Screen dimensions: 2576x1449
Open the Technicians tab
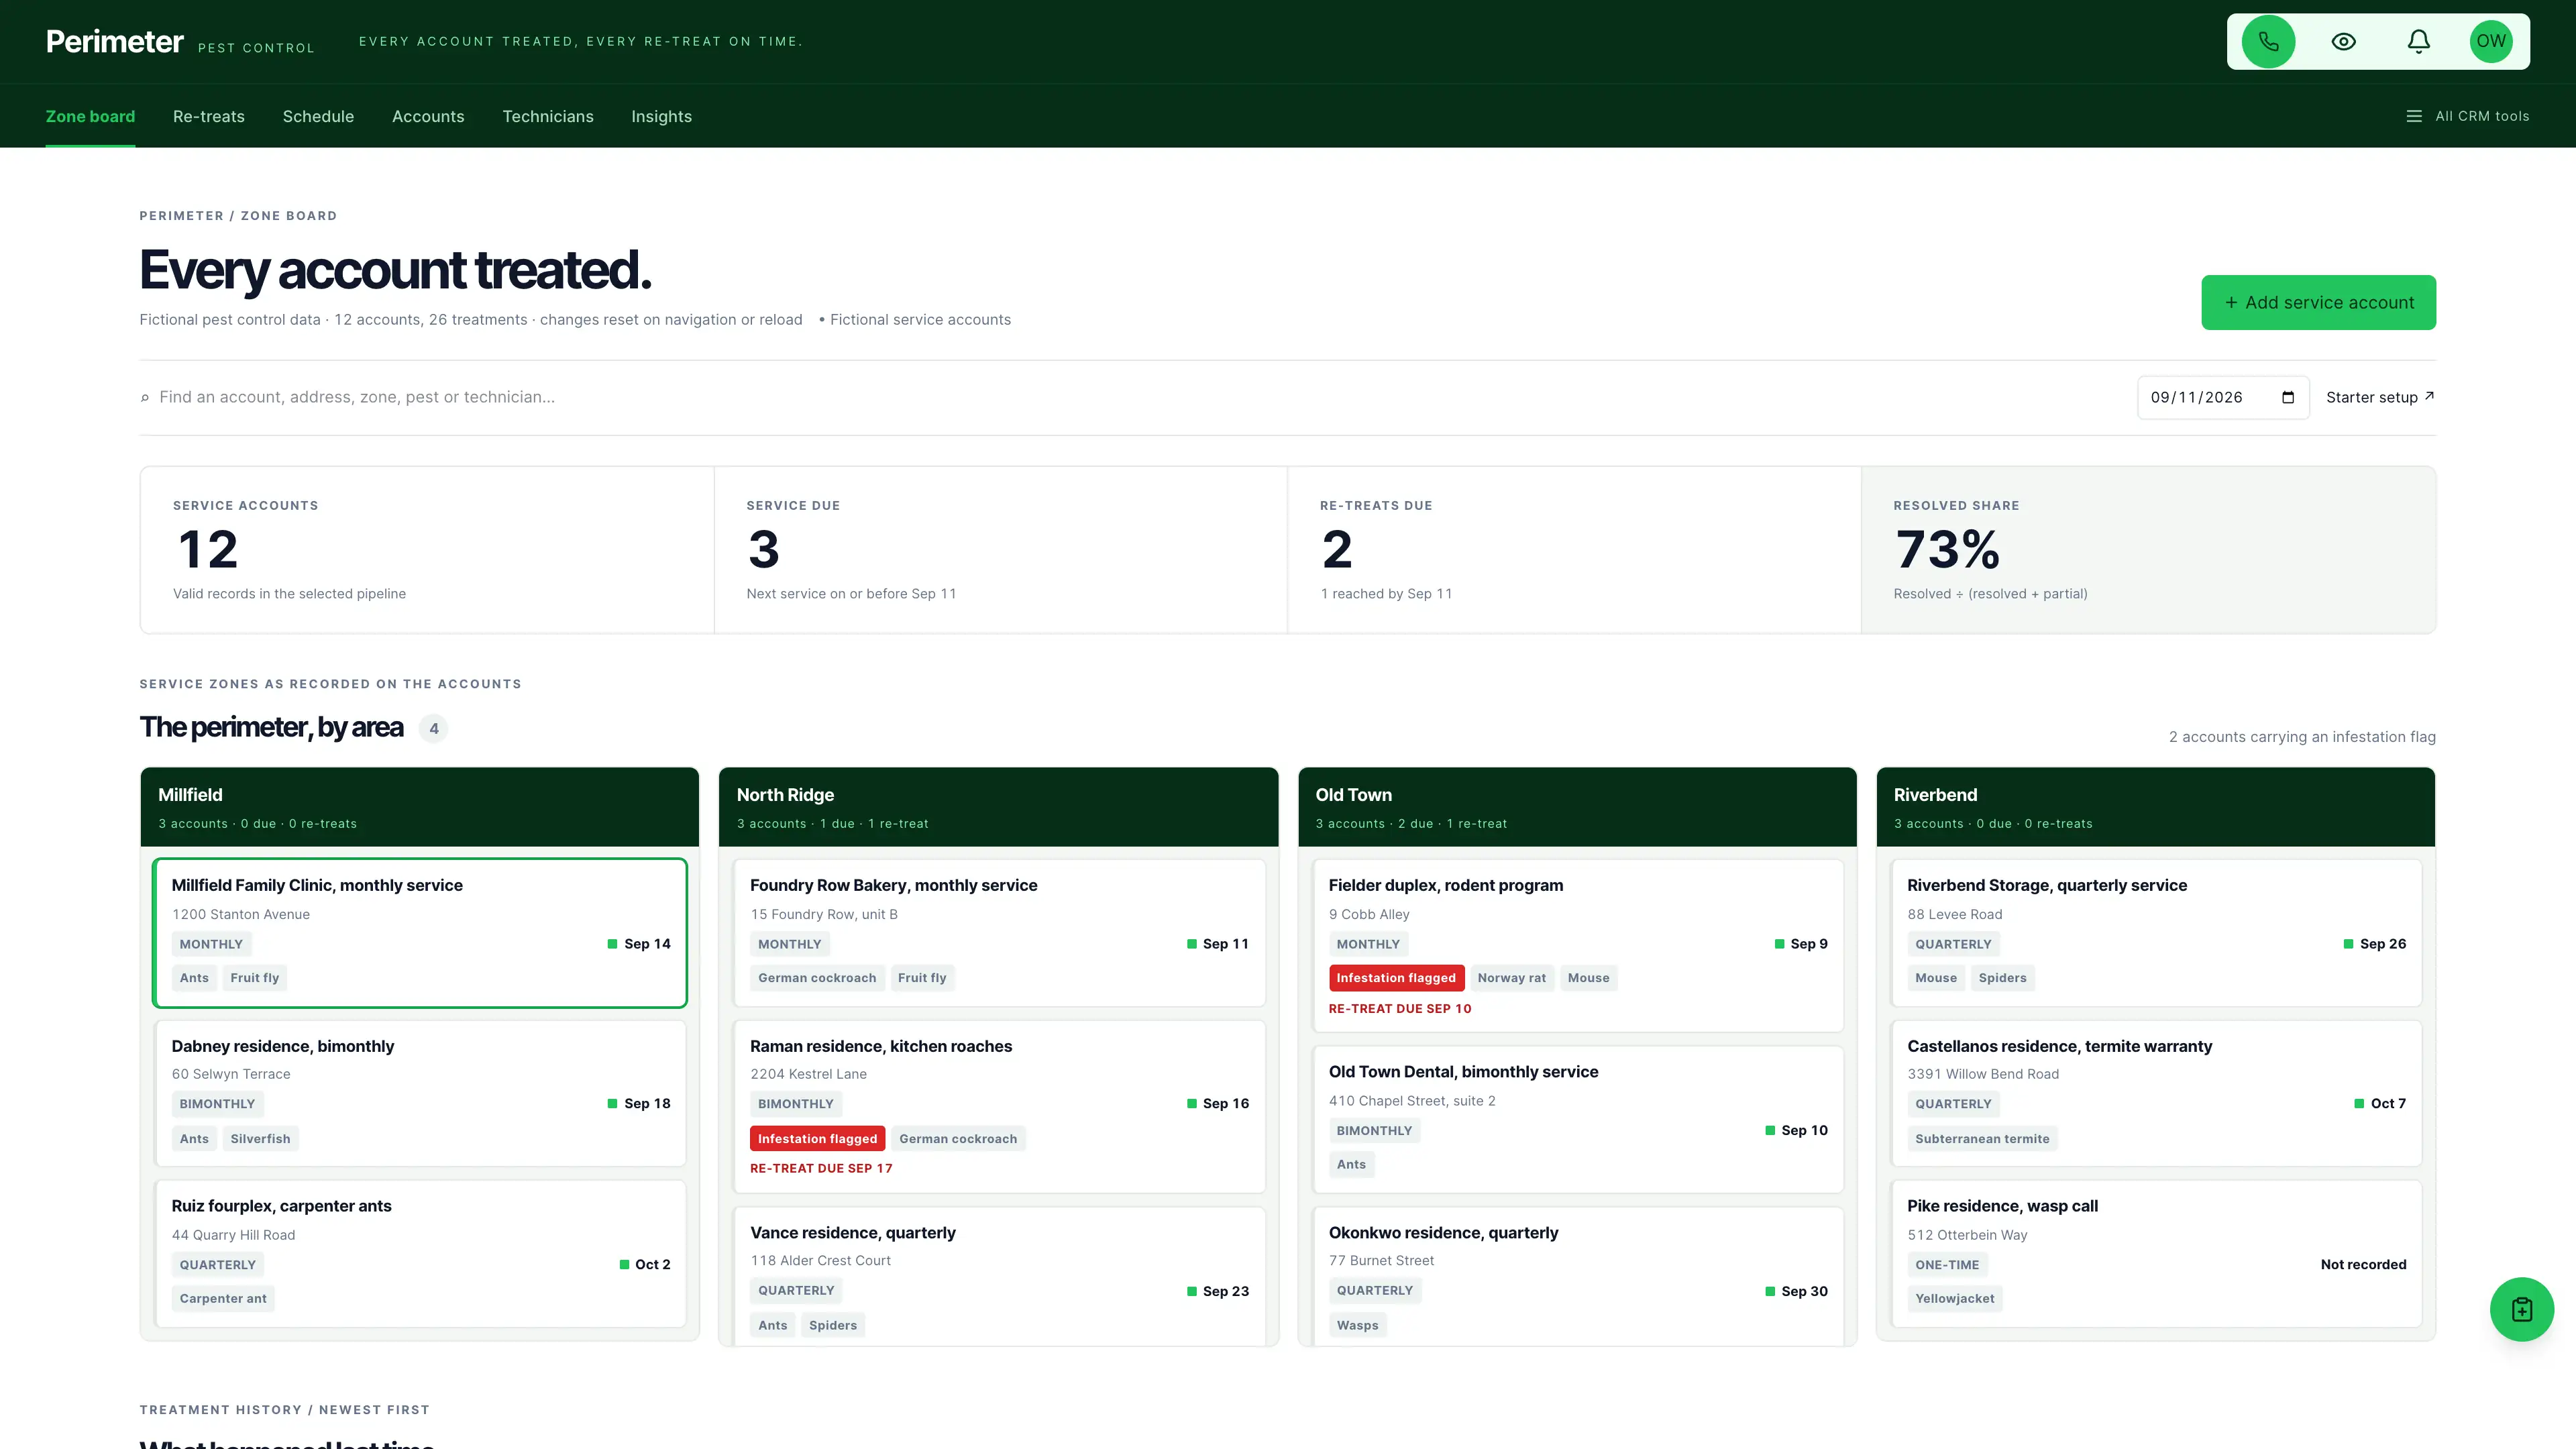point(548,116)
